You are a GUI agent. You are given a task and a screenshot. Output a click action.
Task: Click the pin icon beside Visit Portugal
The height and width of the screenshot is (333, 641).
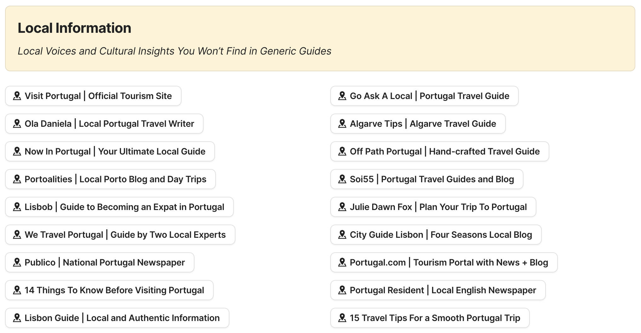point(17,96)
